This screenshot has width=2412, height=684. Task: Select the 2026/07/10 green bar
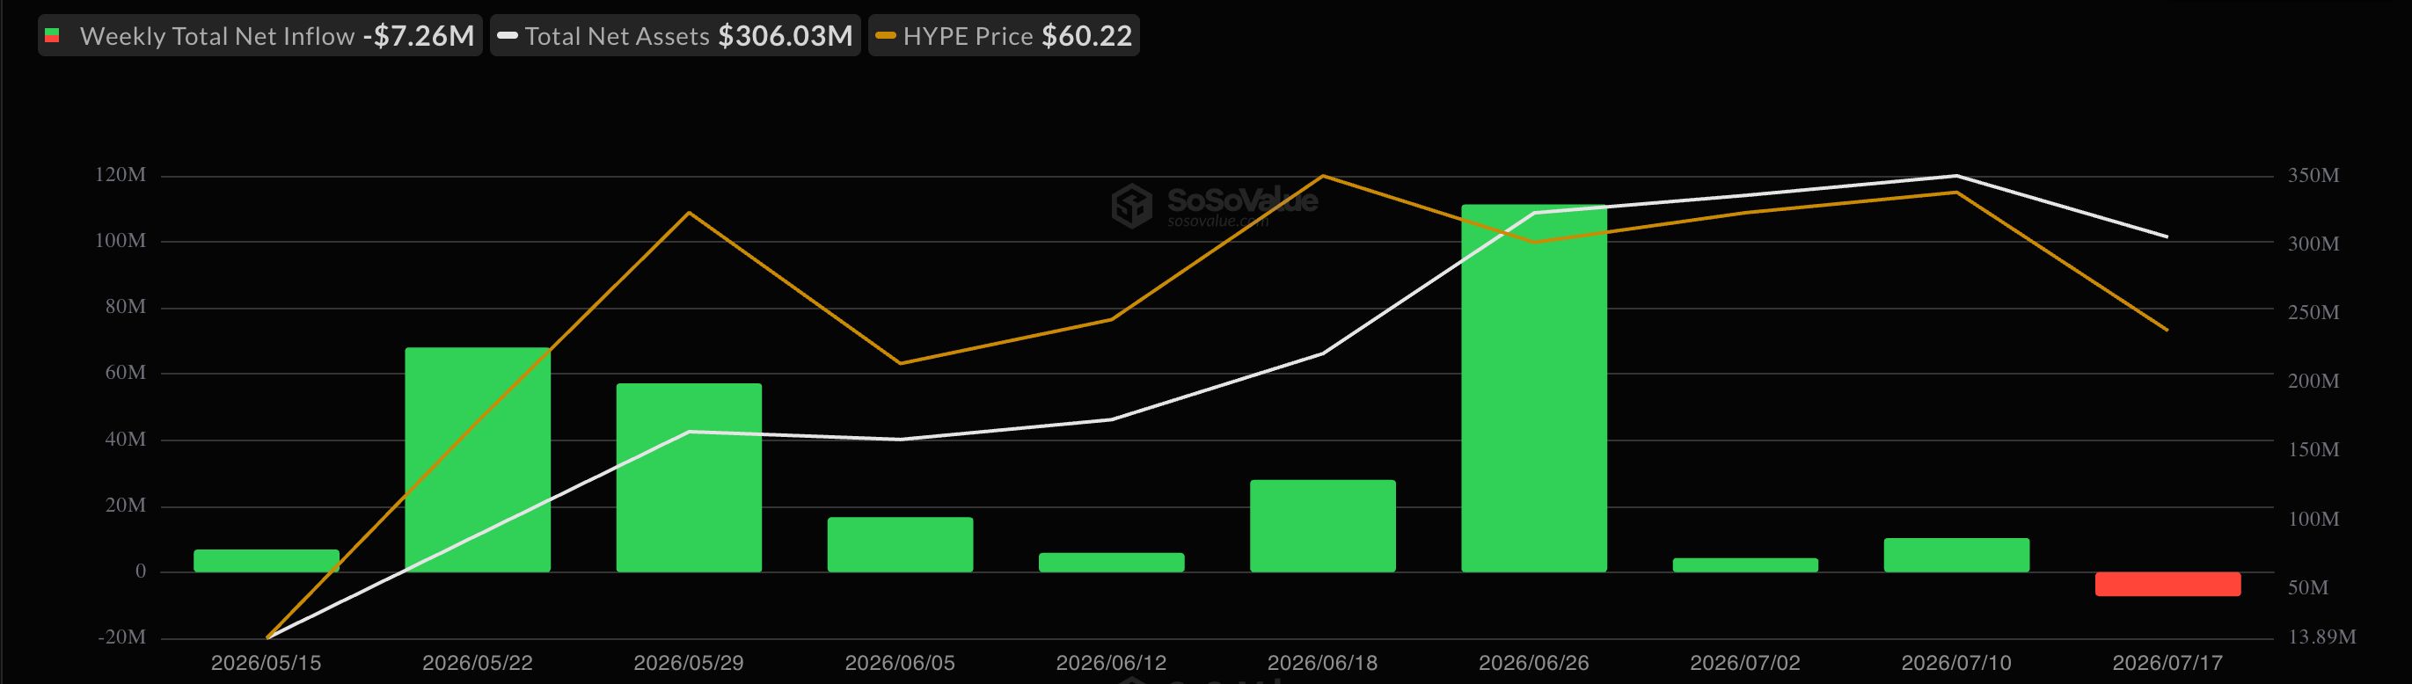point(1957,555)
